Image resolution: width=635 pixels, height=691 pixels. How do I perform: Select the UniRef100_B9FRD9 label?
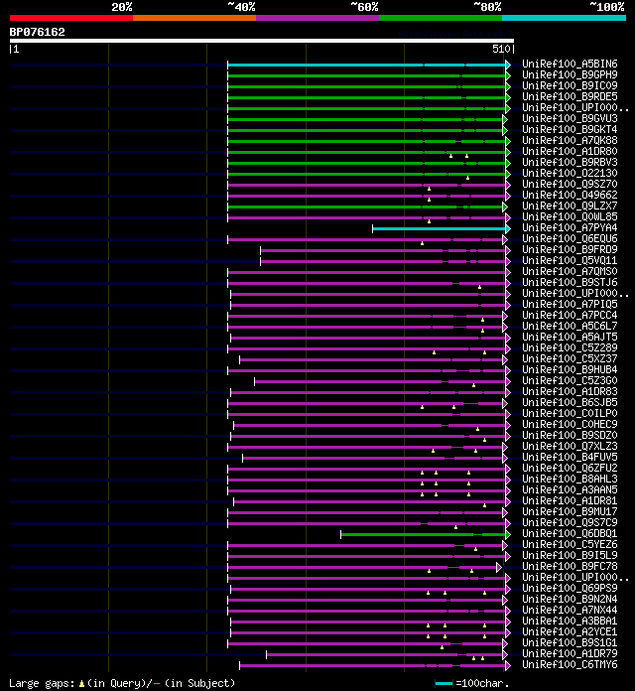pos(570,249)
